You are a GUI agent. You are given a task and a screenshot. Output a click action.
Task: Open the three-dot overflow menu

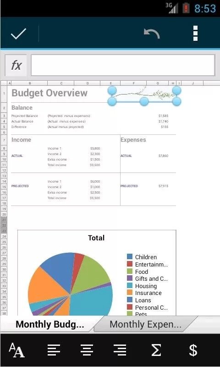[x=195, y=33]
